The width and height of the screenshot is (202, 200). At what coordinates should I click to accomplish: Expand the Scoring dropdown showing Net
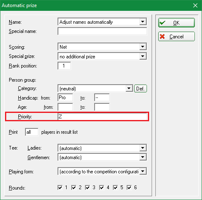143,47
